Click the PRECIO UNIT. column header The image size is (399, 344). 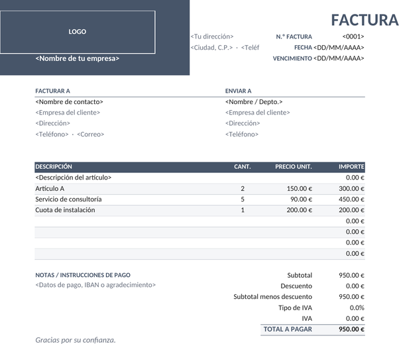[294, 166]
